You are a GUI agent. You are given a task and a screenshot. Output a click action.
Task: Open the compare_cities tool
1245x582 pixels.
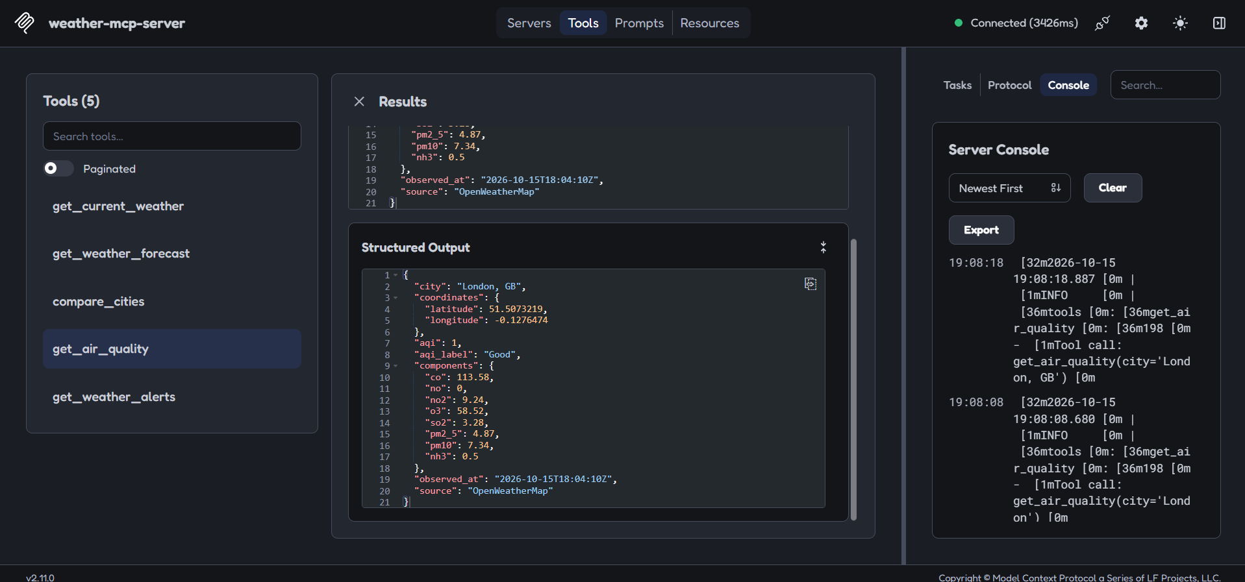coord(172,302)
